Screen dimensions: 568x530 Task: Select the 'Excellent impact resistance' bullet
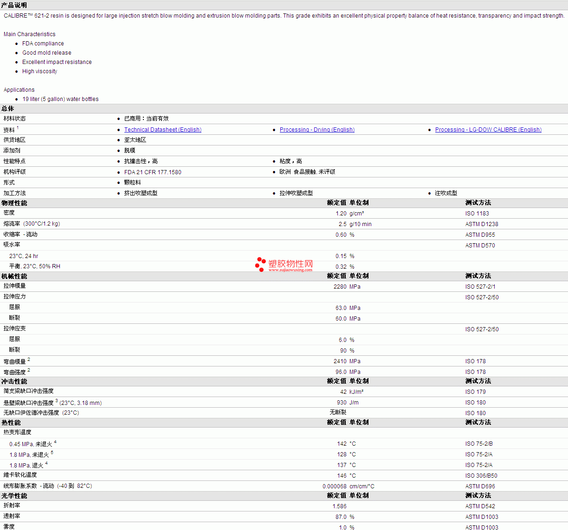point(57,62)
